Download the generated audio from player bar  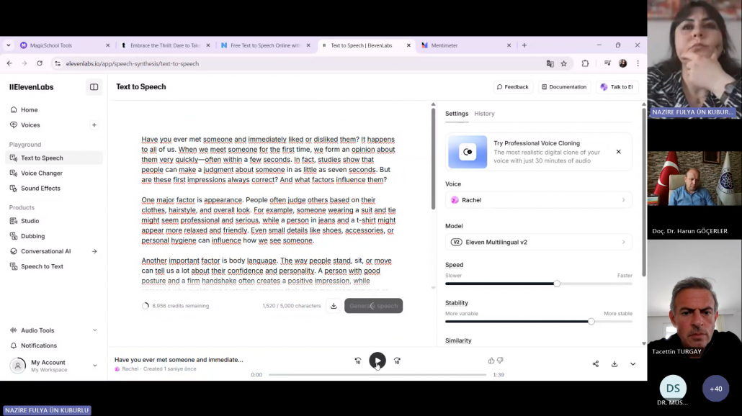tap(614, 364)
